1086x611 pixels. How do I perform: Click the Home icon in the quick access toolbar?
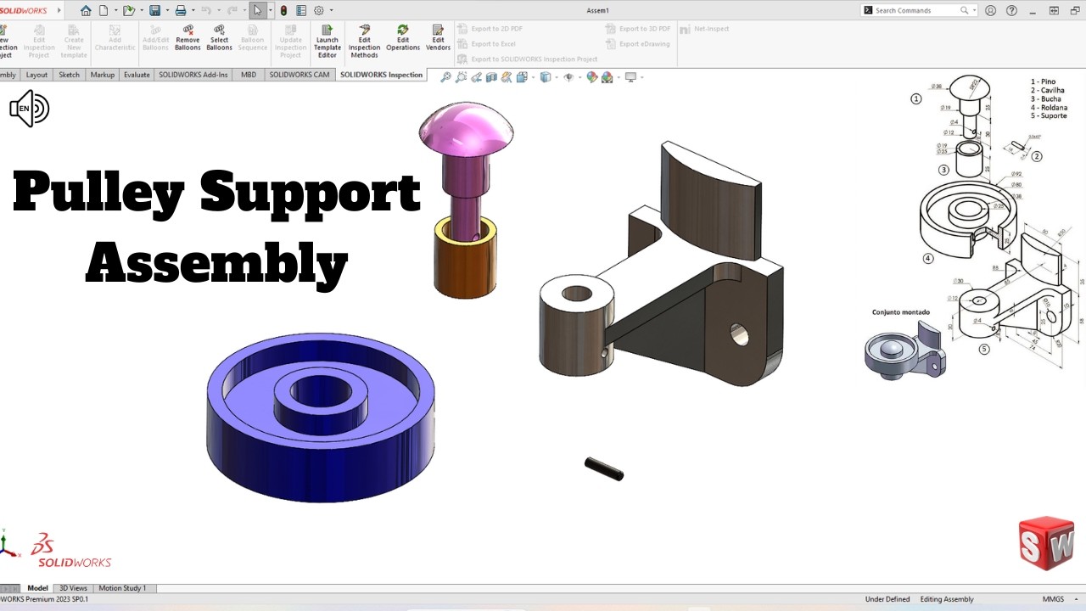point(86,11)
